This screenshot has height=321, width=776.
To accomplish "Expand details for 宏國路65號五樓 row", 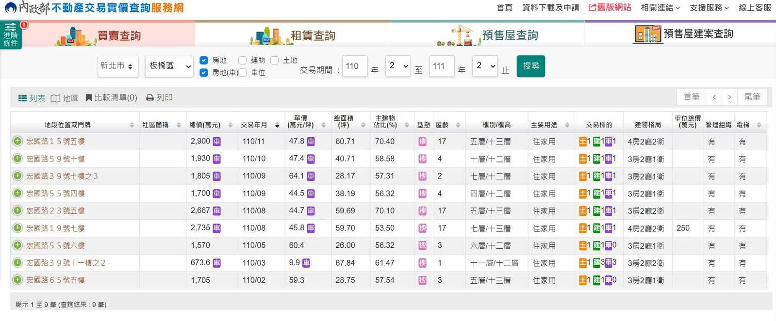I will pyautogui.click(x=17, y=280).
